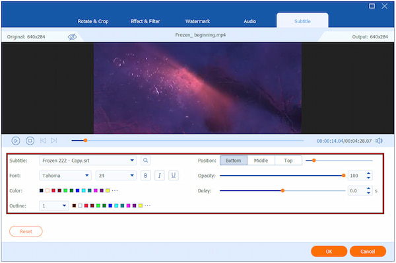This screenshot has height=263, width=396.
Task: Search for subtitle with magnifier icon
Action: coord(145,161)
